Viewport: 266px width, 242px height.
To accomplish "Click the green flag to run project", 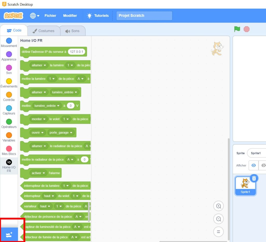I will (x=237, y=29).
